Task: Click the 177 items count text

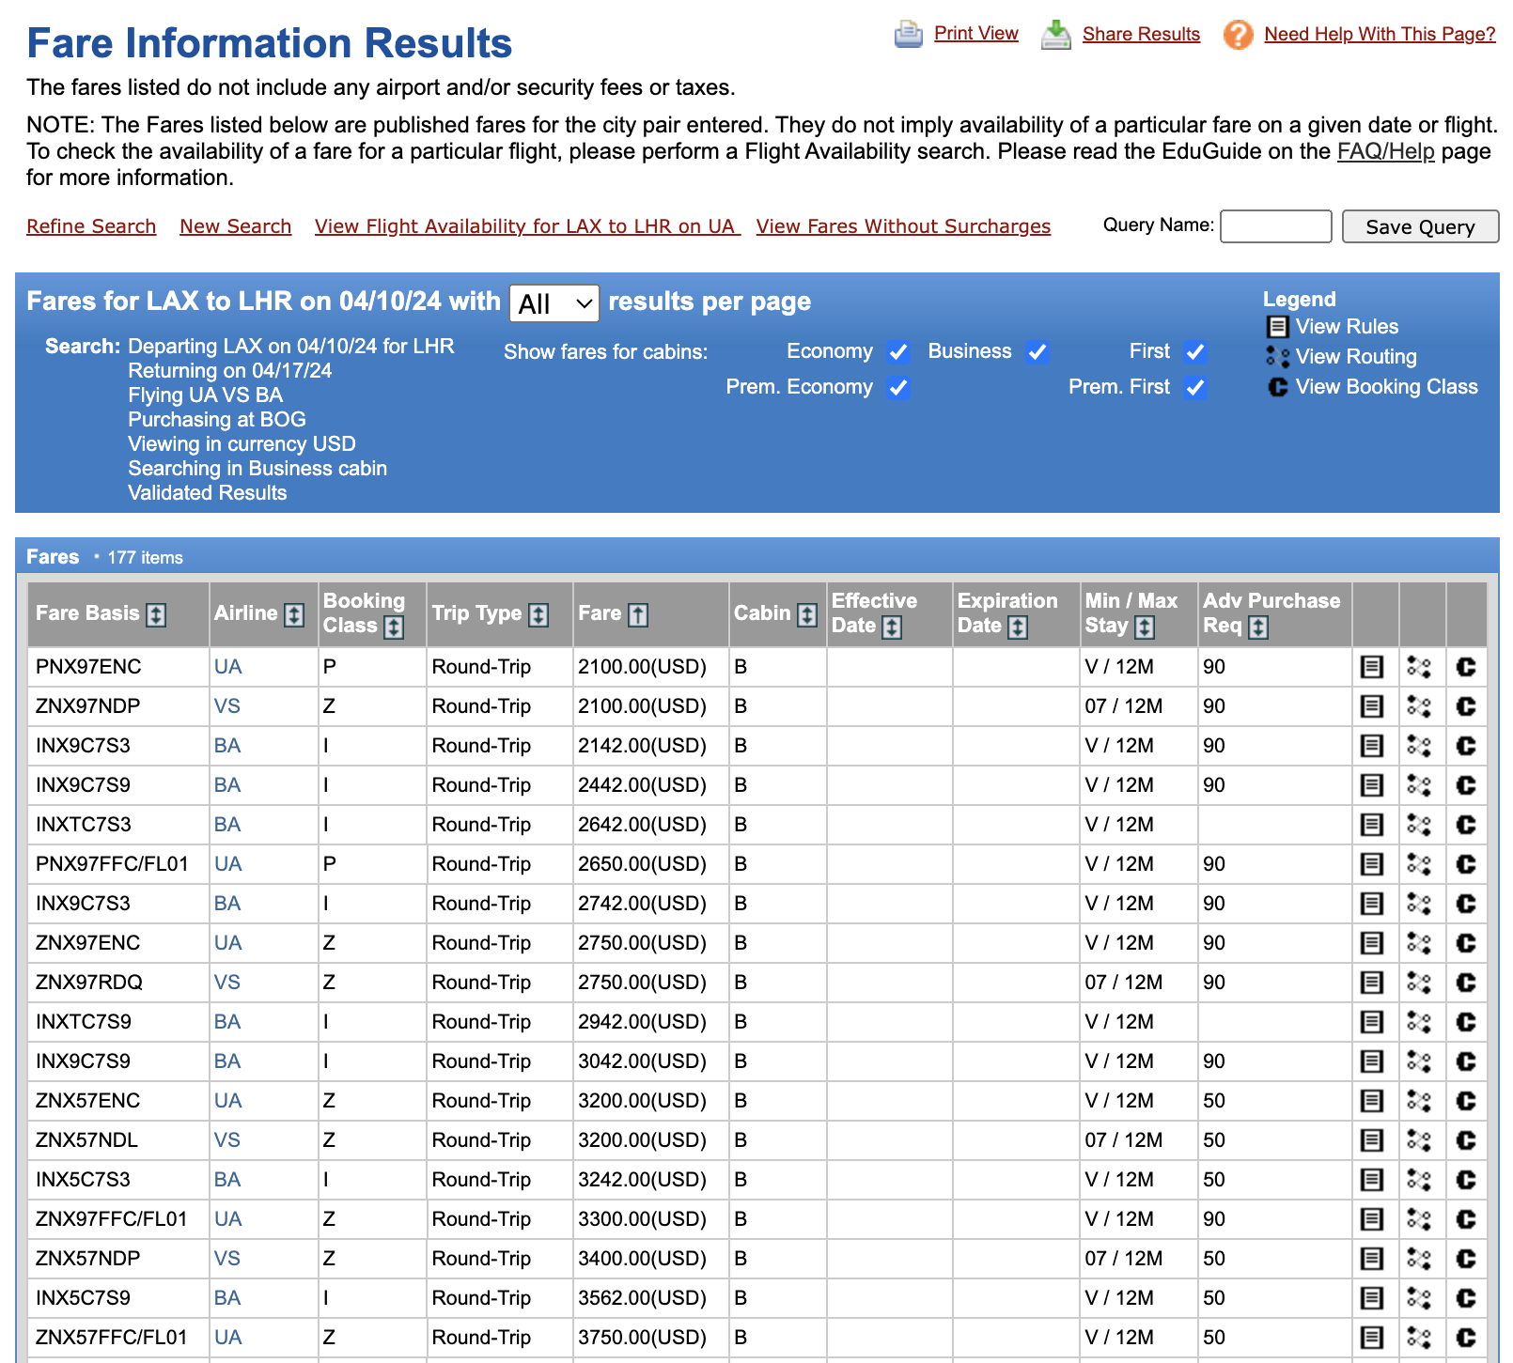Action: click(146, 558)
